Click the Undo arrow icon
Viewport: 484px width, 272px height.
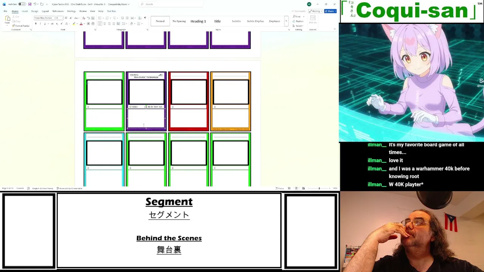35,4
